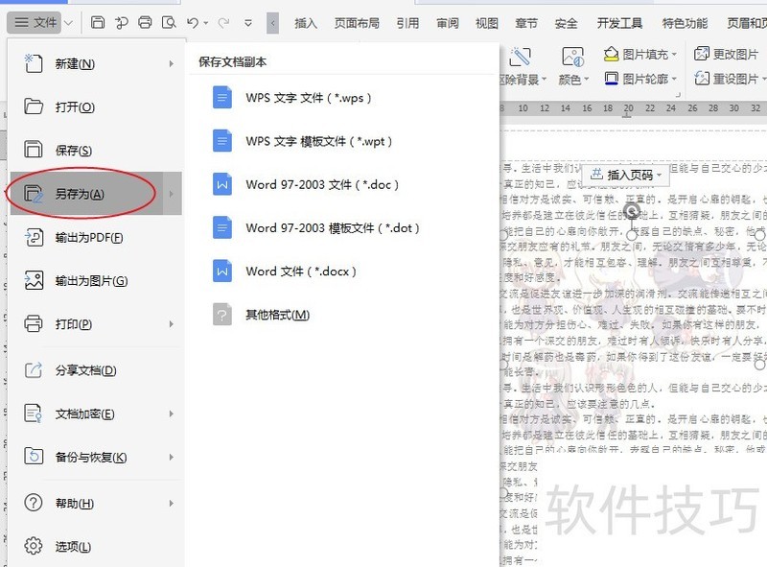Switch to the 引用 ribbon tab
767x567 pixels.
[x=407, y=23]
